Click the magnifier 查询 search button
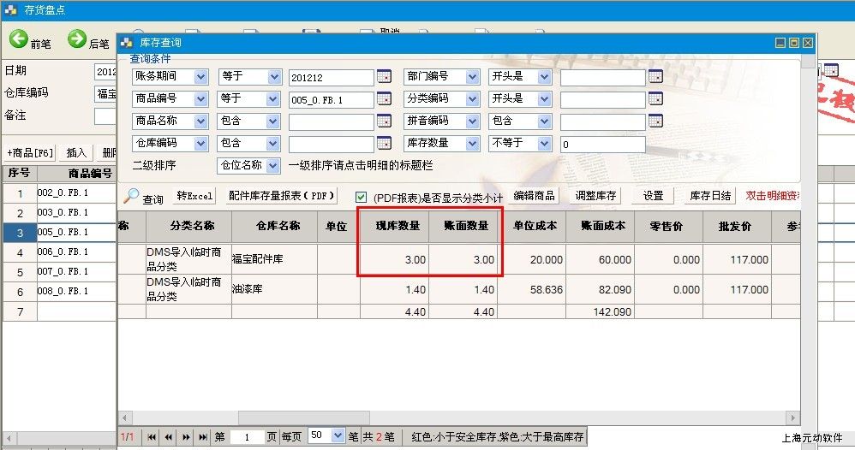Viewport: 855px width, 450px height. 144,198
